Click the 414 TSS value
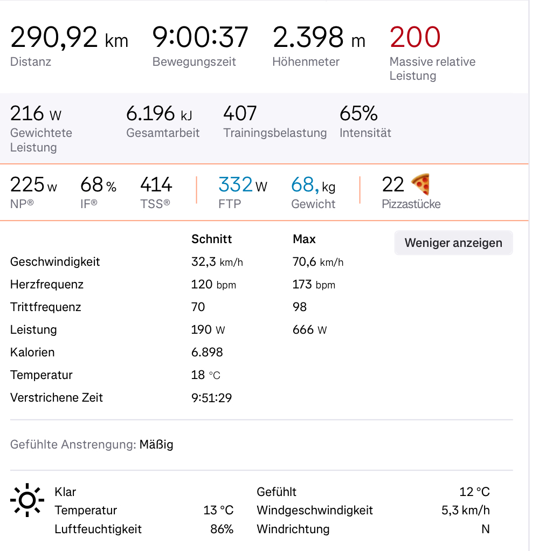Image resolution: width=546 pixels, height=551 pixels. click(x=156, y=185)
